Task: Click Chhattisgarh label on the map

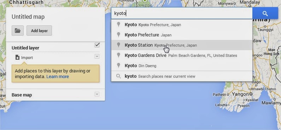Action: coord(26,2)
